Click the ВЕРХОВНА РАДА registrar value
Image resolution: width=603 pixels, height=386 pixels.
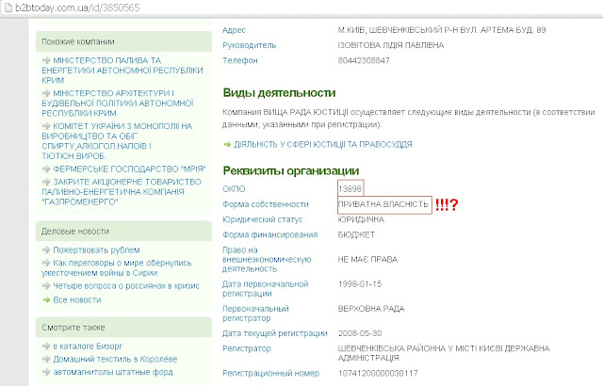tap(371, 309)
